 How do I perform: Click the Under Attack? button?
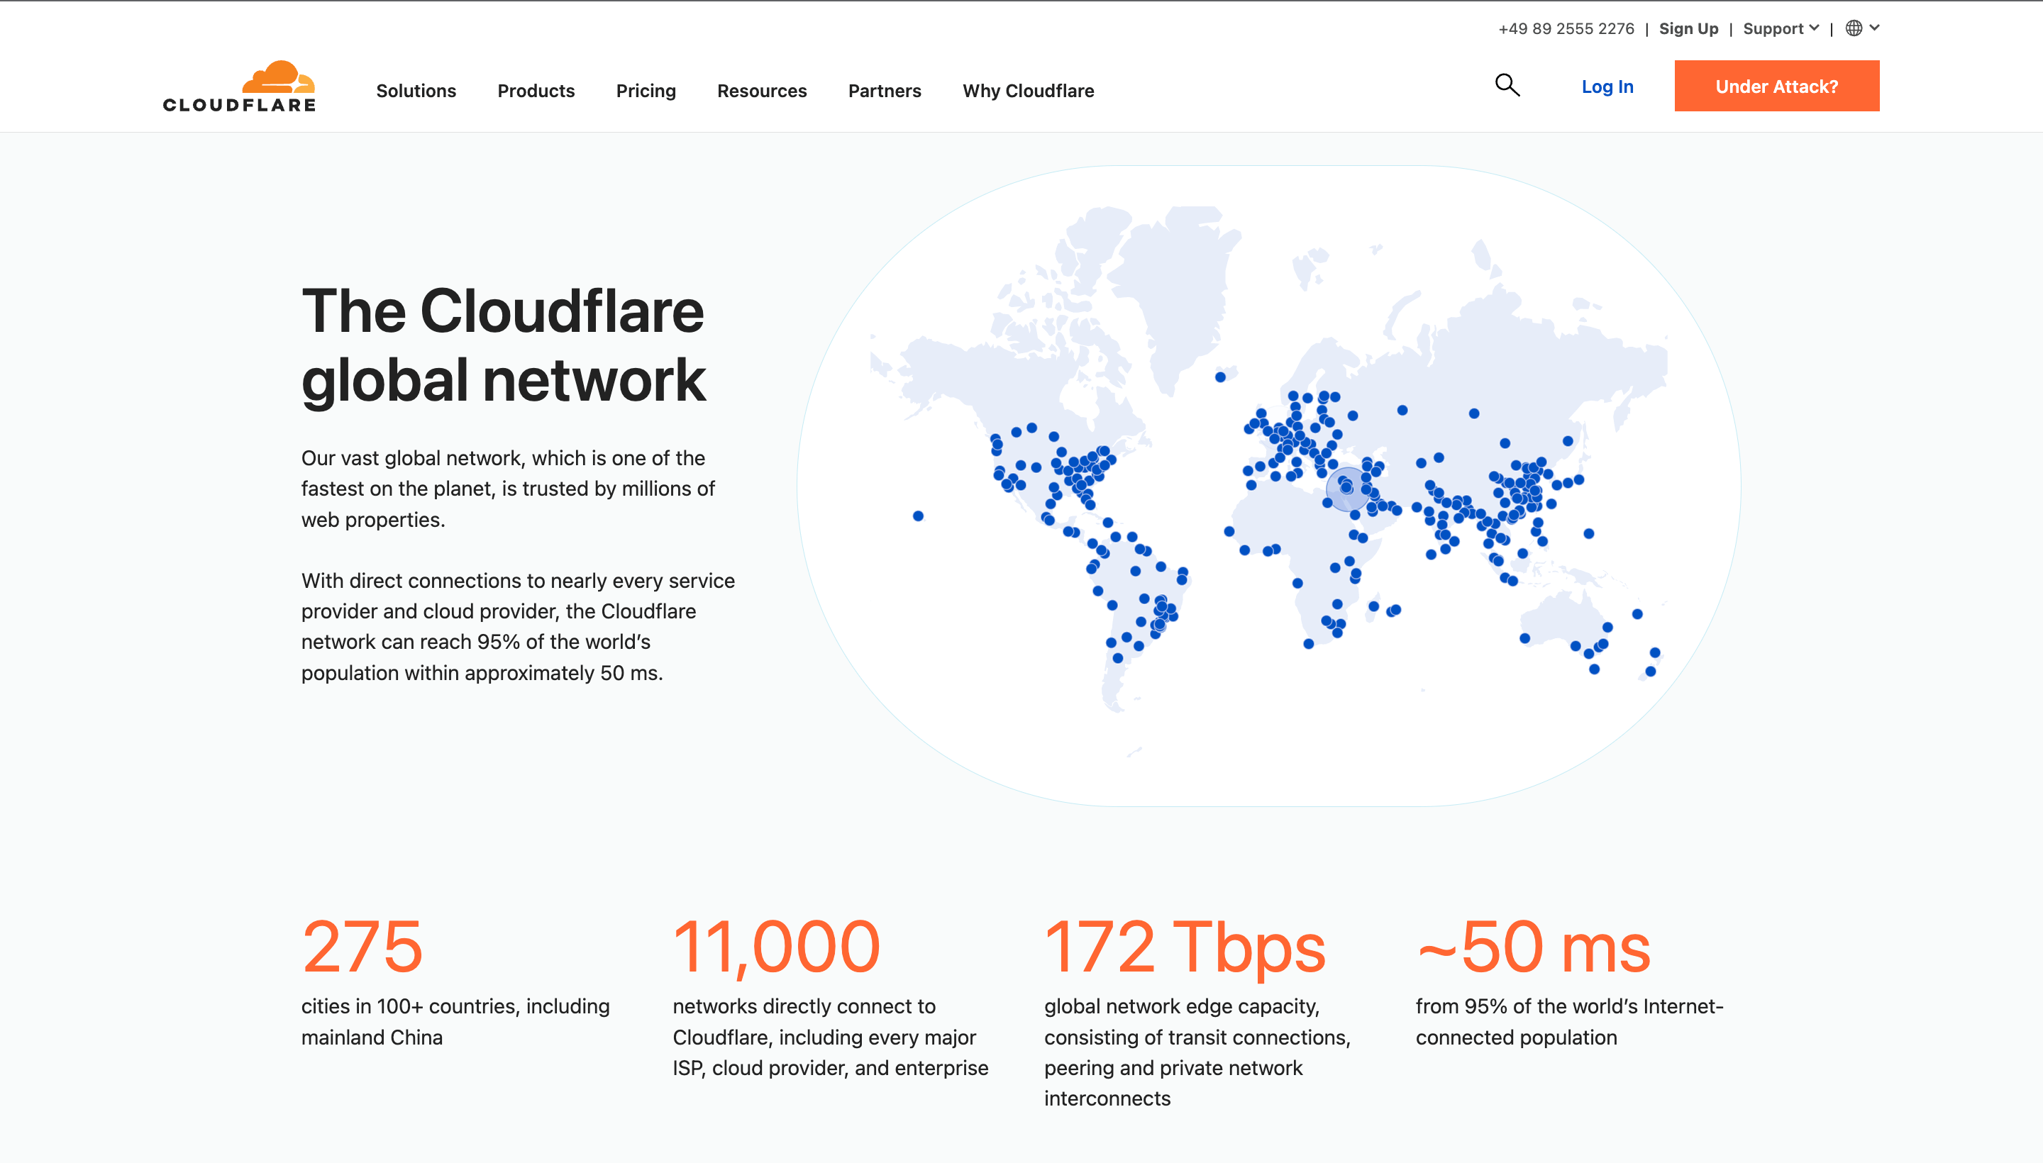coord(1776,87)
